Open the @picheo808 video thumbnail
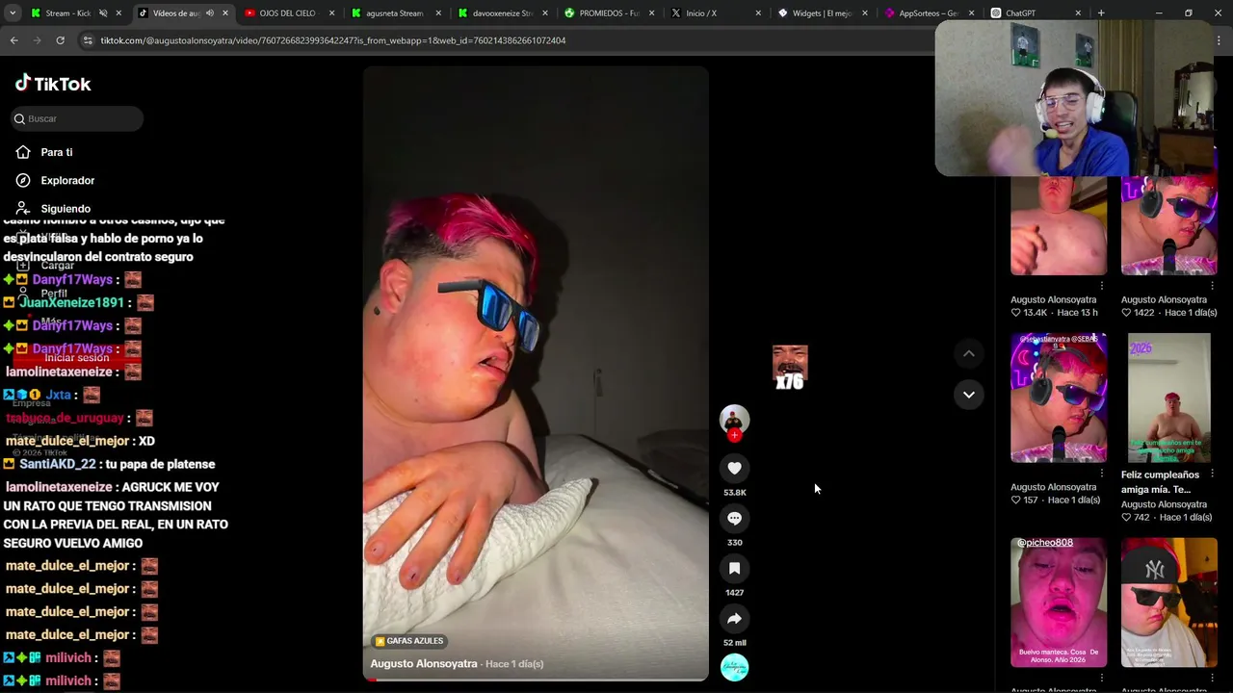 [x=1059, y=603]
